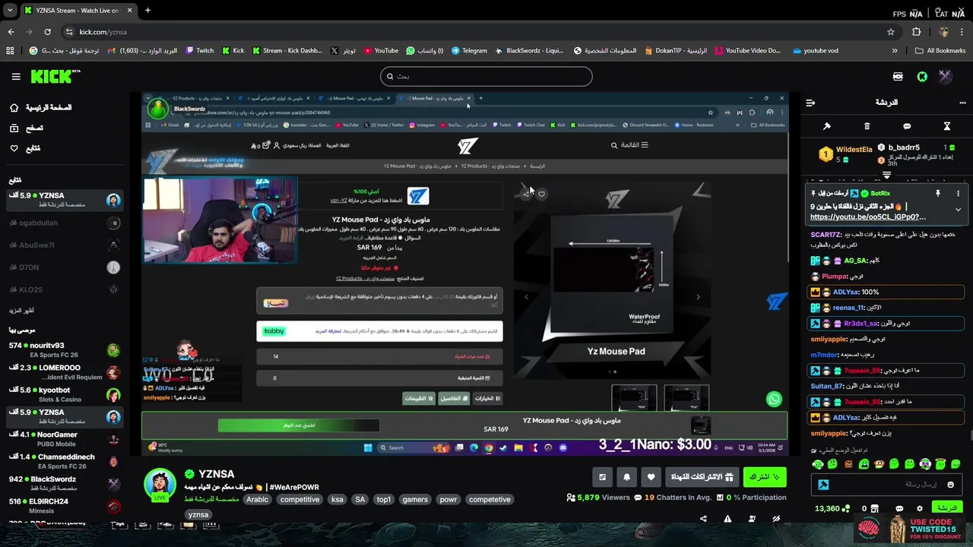This screenshot has height=547, width=973.
Task: Click the trash clear-chat icon
Action: tap(867, 126)
